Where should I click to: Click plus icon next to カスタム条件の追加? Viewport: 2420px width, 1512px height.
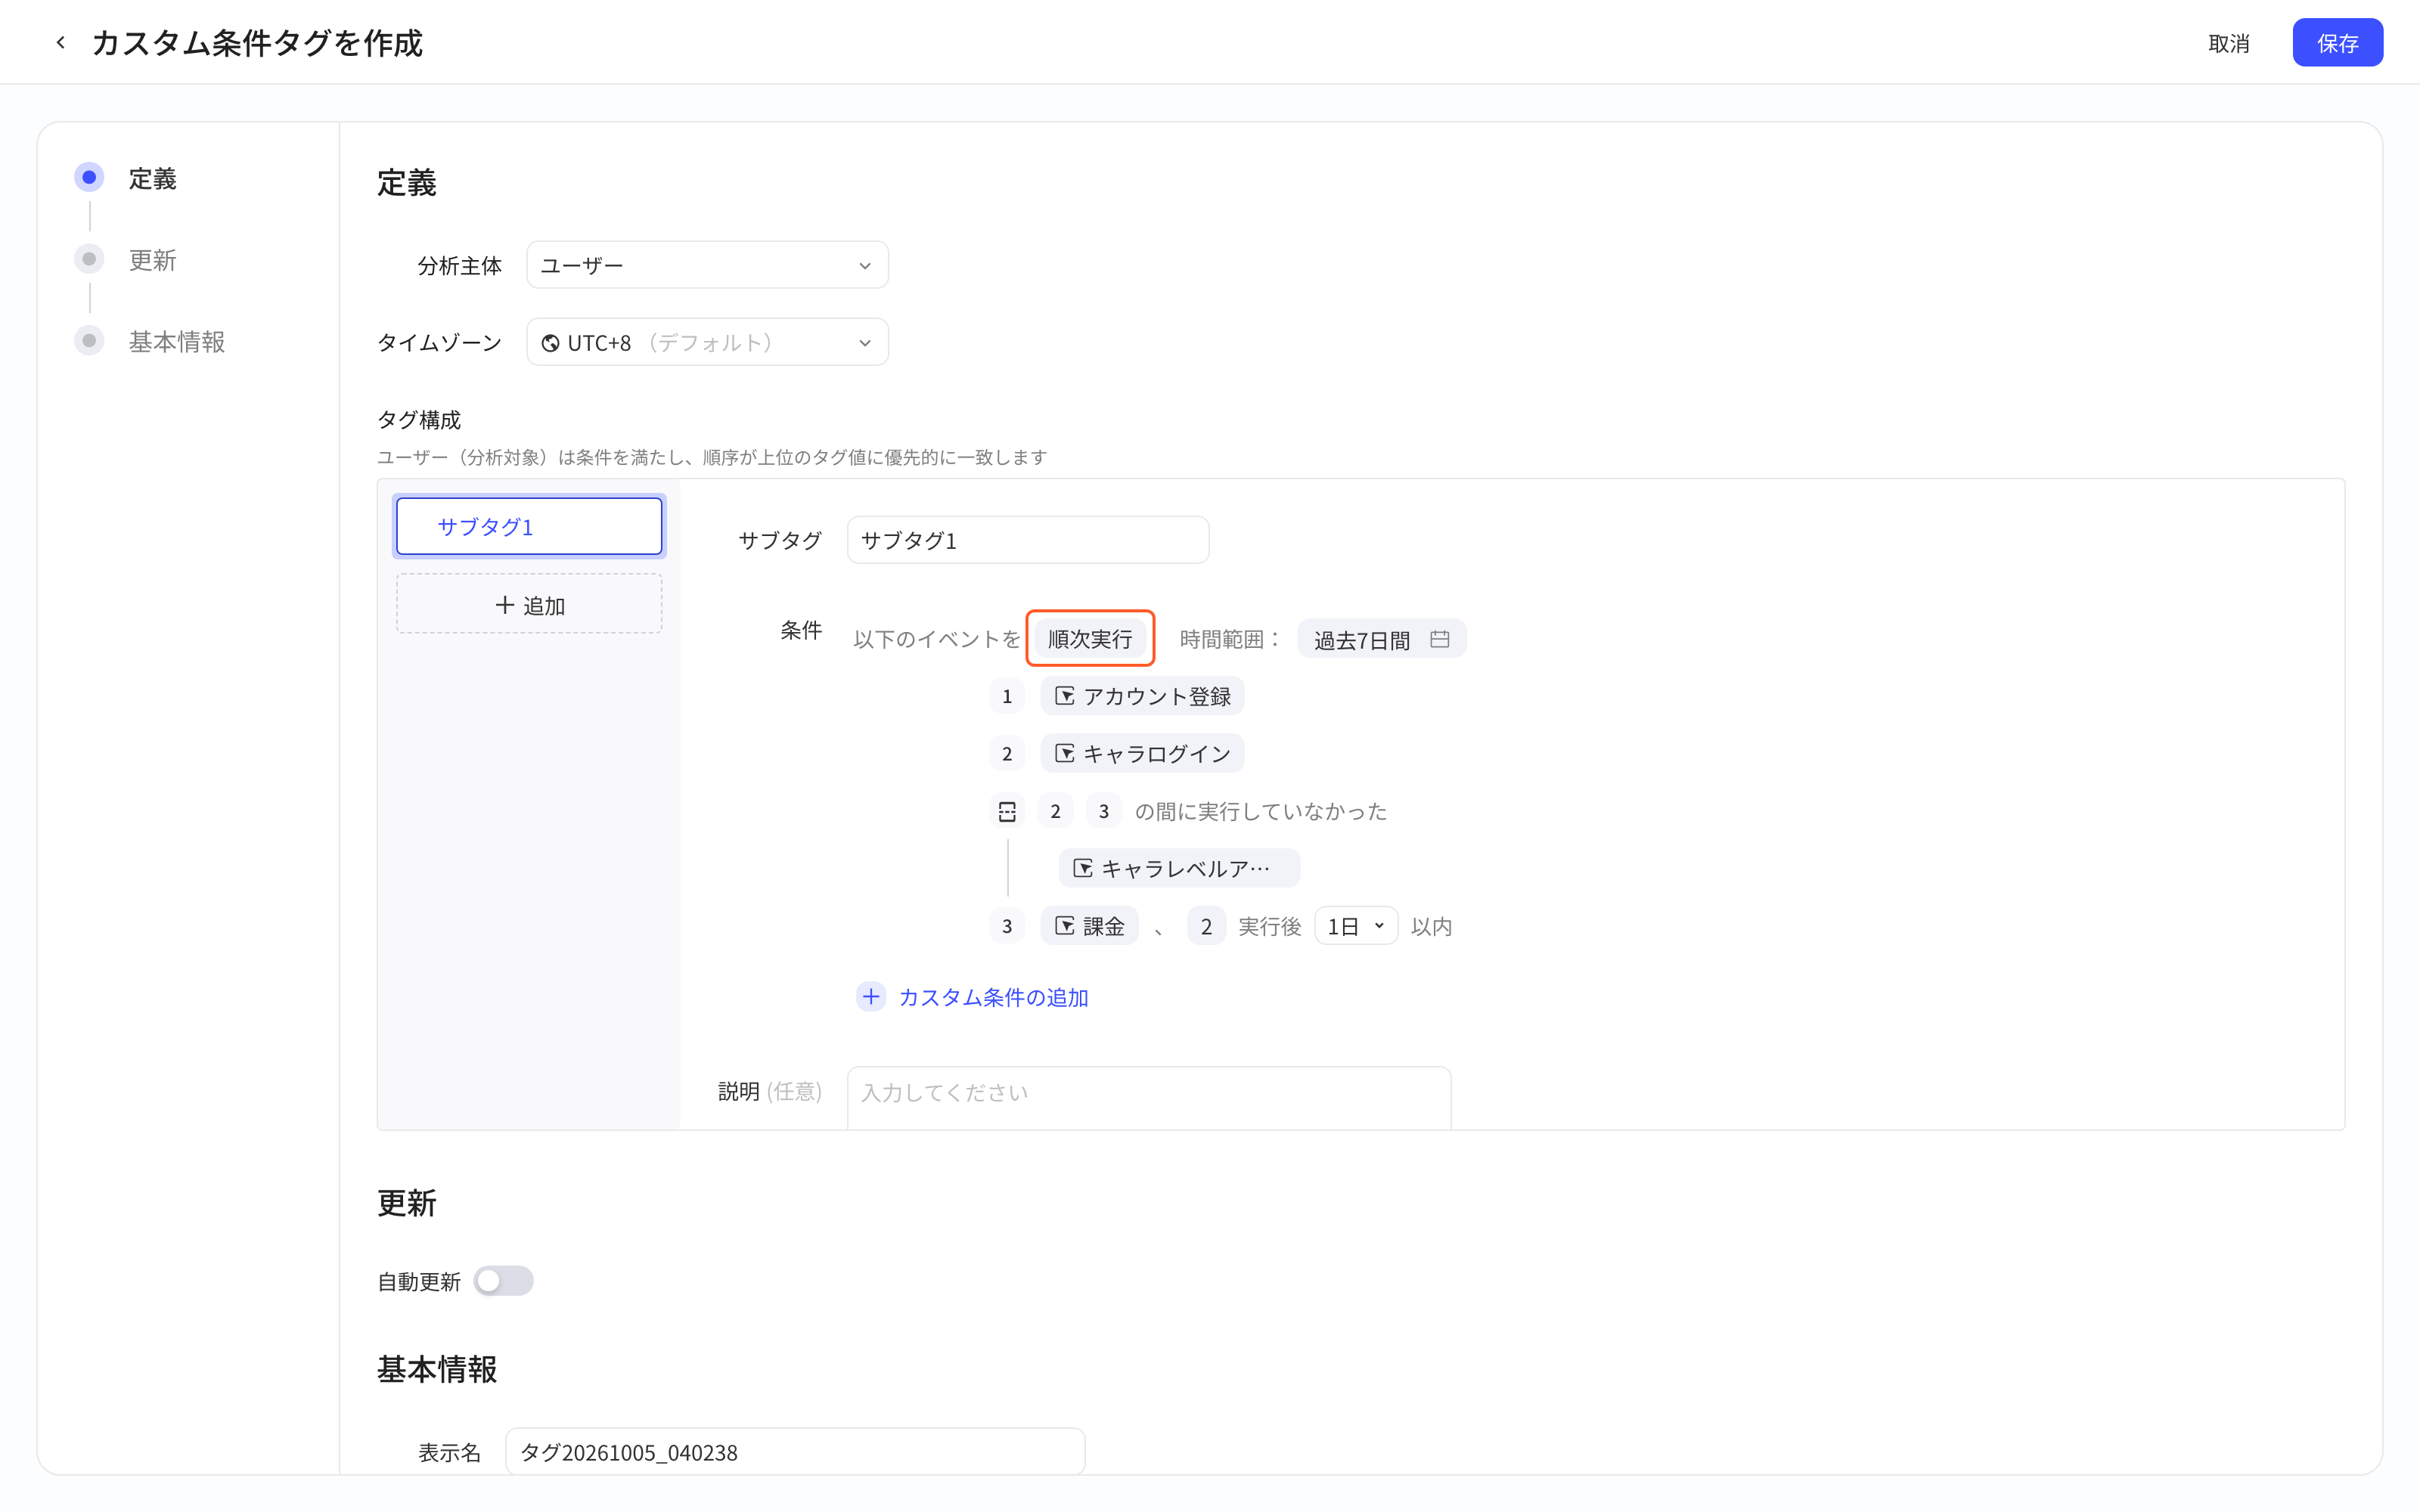point(871,997)
